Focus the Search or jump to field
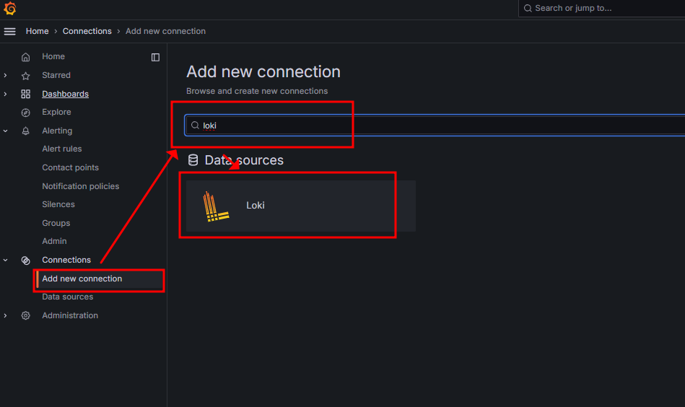Screen dimensions: 685x407 coord(601,8)
